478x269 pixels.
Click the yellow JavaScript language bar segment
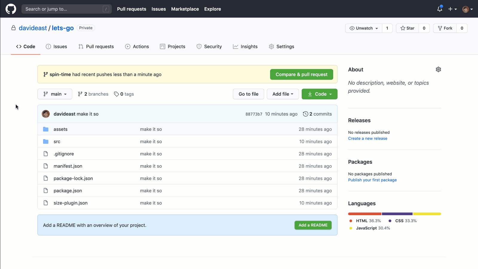click(x=427, y=214)
